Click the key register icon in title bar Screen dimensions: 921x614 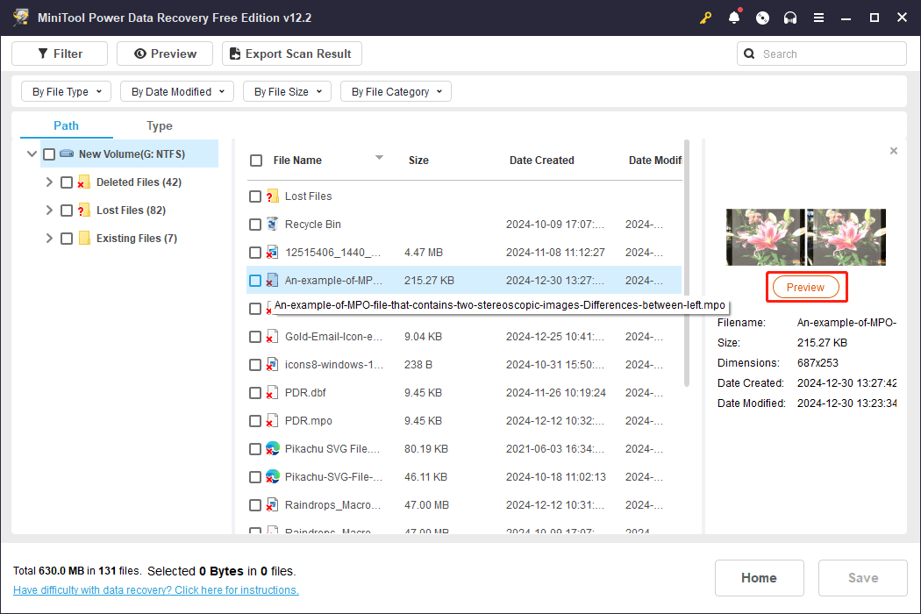(x=705, y=18)
